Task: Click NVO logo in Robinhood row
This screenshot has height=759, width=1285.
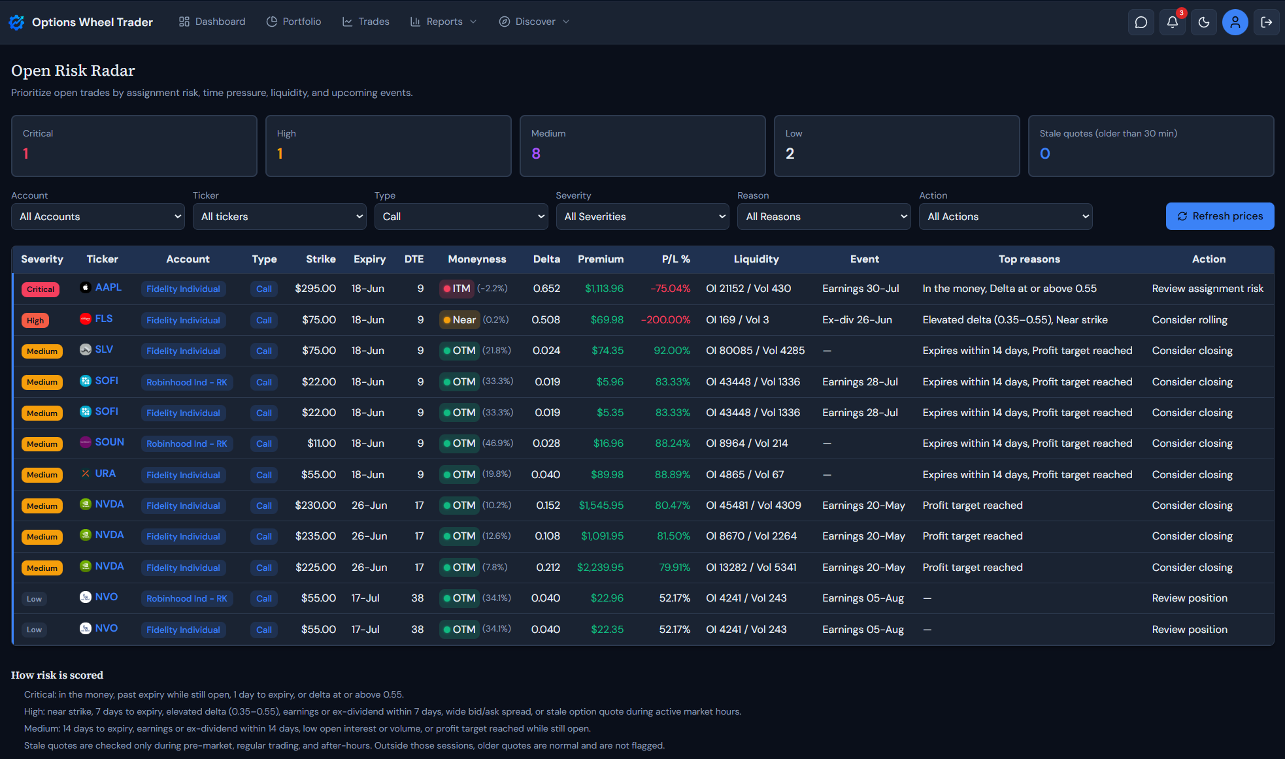Action: click(x=86, y=597)
